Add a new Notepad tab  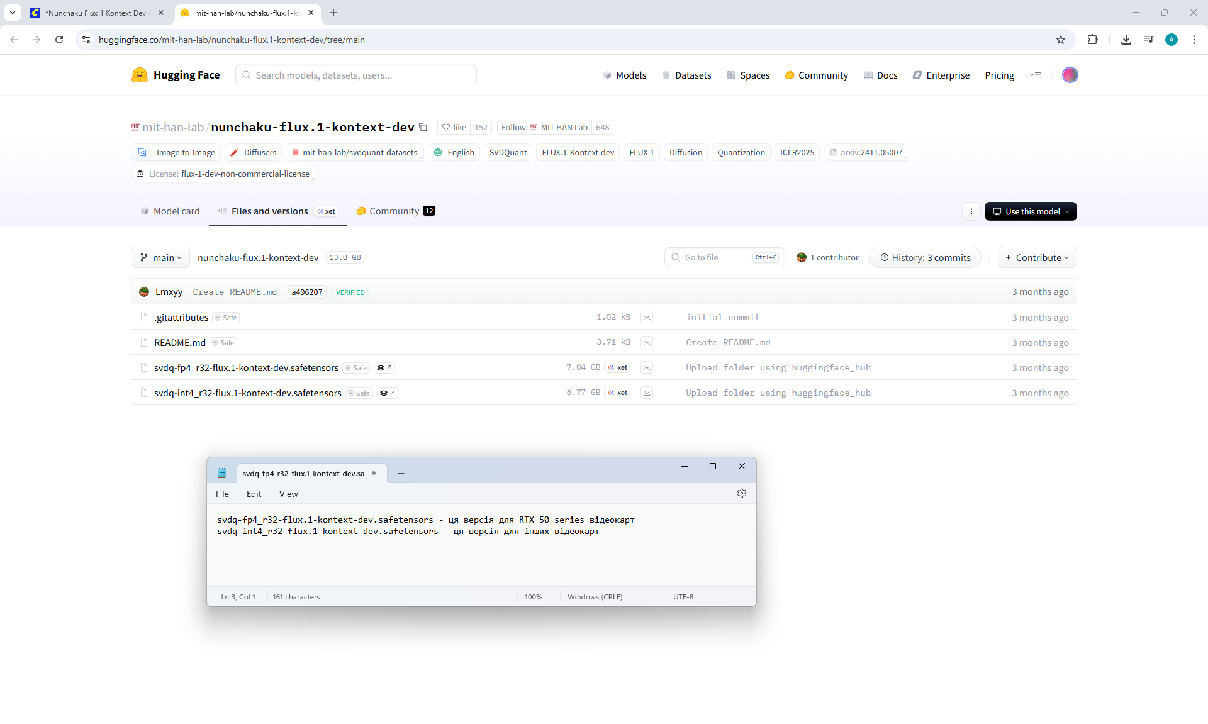(401, 473)
